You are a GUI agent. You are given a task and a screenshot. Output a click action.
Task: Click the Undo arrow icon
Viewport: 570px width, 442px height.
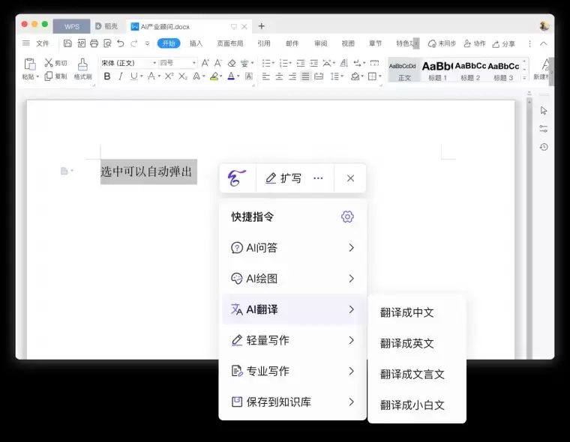click(120, 43)
